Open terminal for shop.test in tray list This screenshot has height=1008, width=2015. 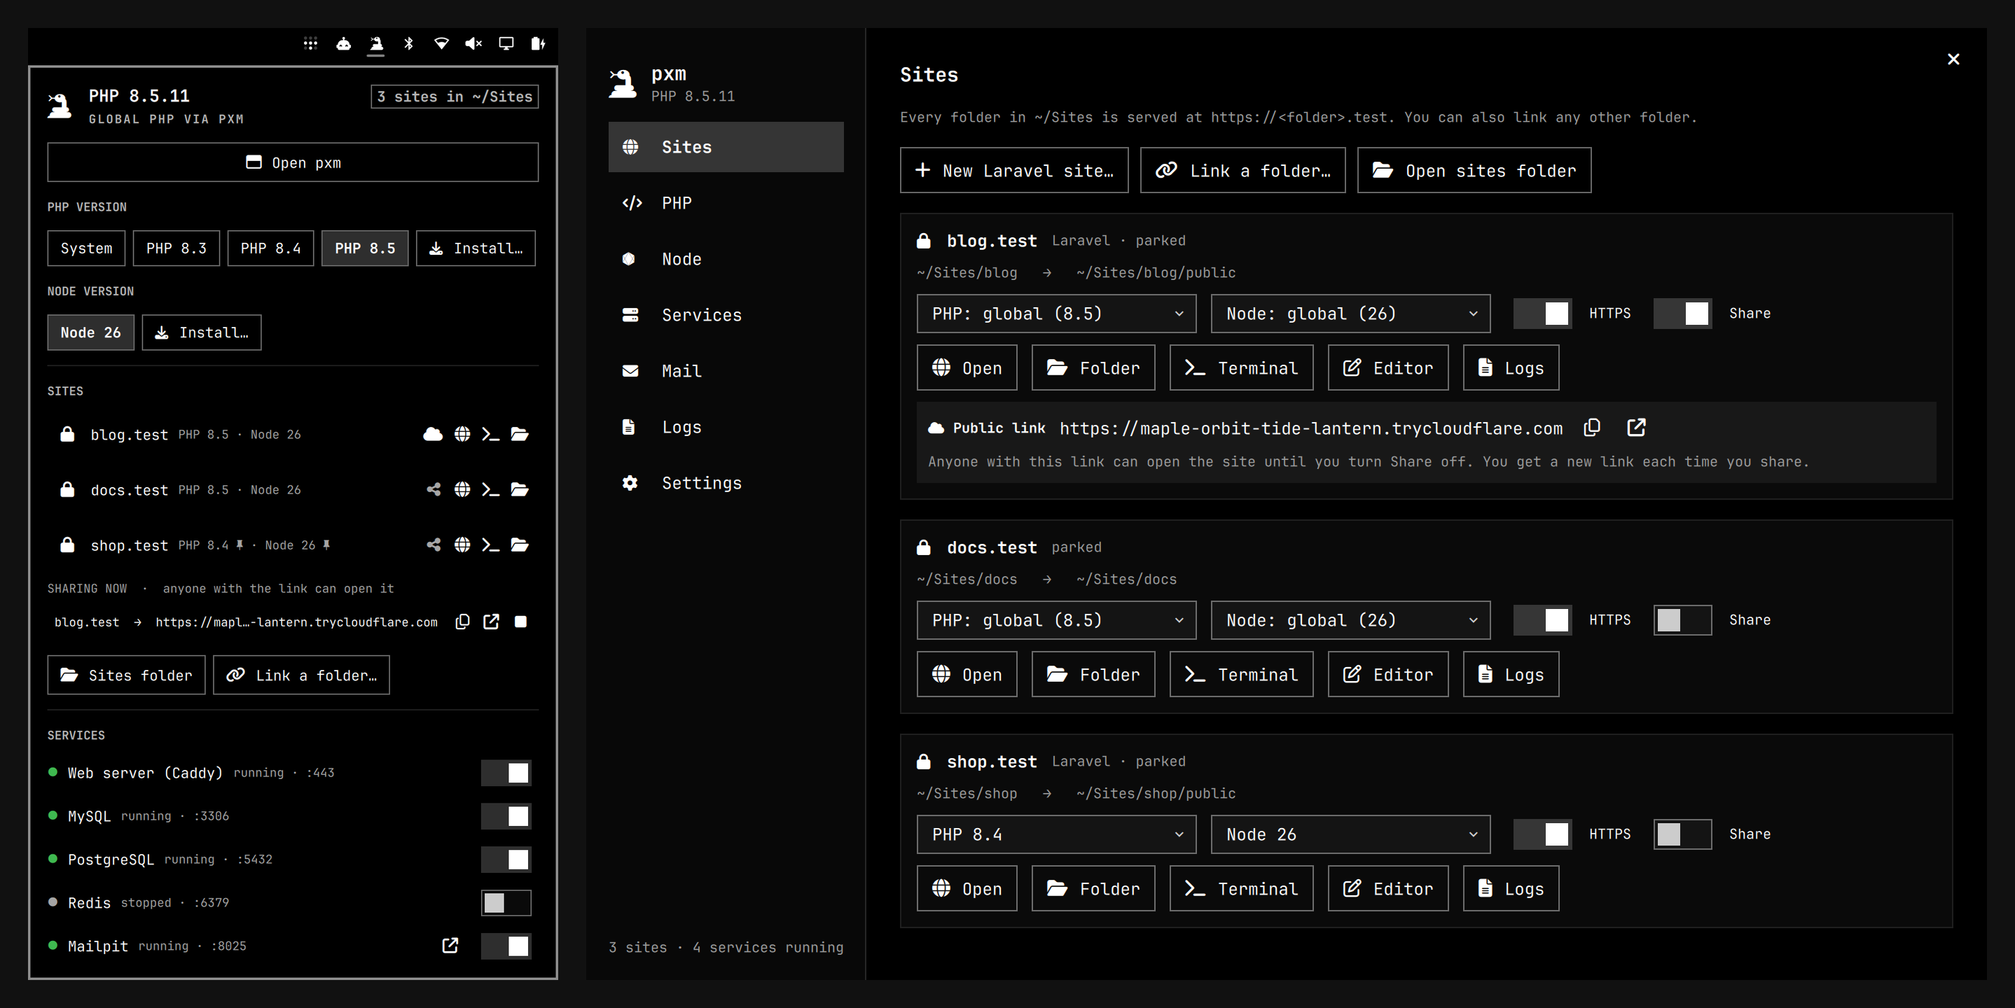[x=490, y=545]
